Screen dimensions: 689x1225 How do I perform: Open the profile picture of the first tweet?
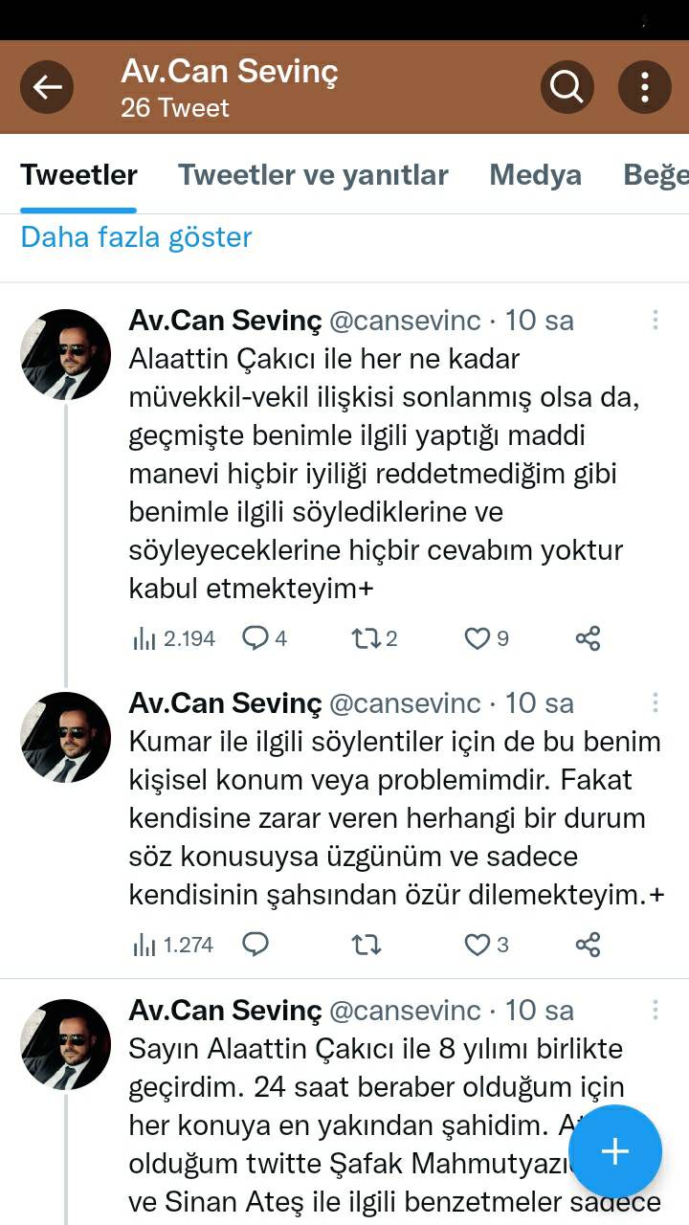65,354
